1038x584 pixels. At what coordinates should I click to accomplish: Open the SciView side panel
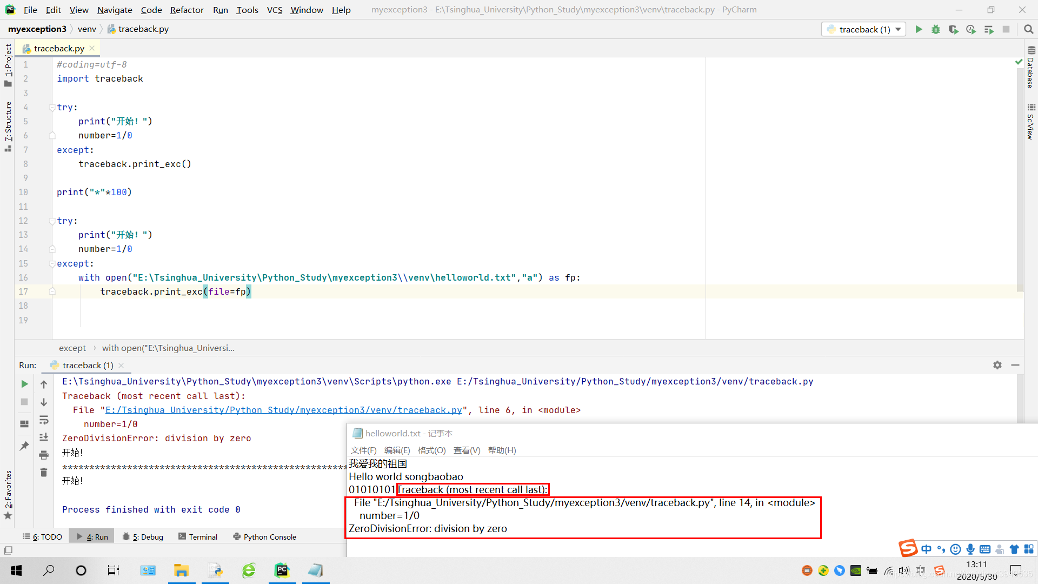[1030, 122]
